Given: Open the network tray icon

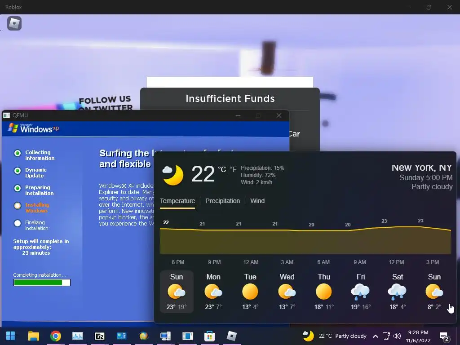Looking at the screenshot, I should coord(386,336).
